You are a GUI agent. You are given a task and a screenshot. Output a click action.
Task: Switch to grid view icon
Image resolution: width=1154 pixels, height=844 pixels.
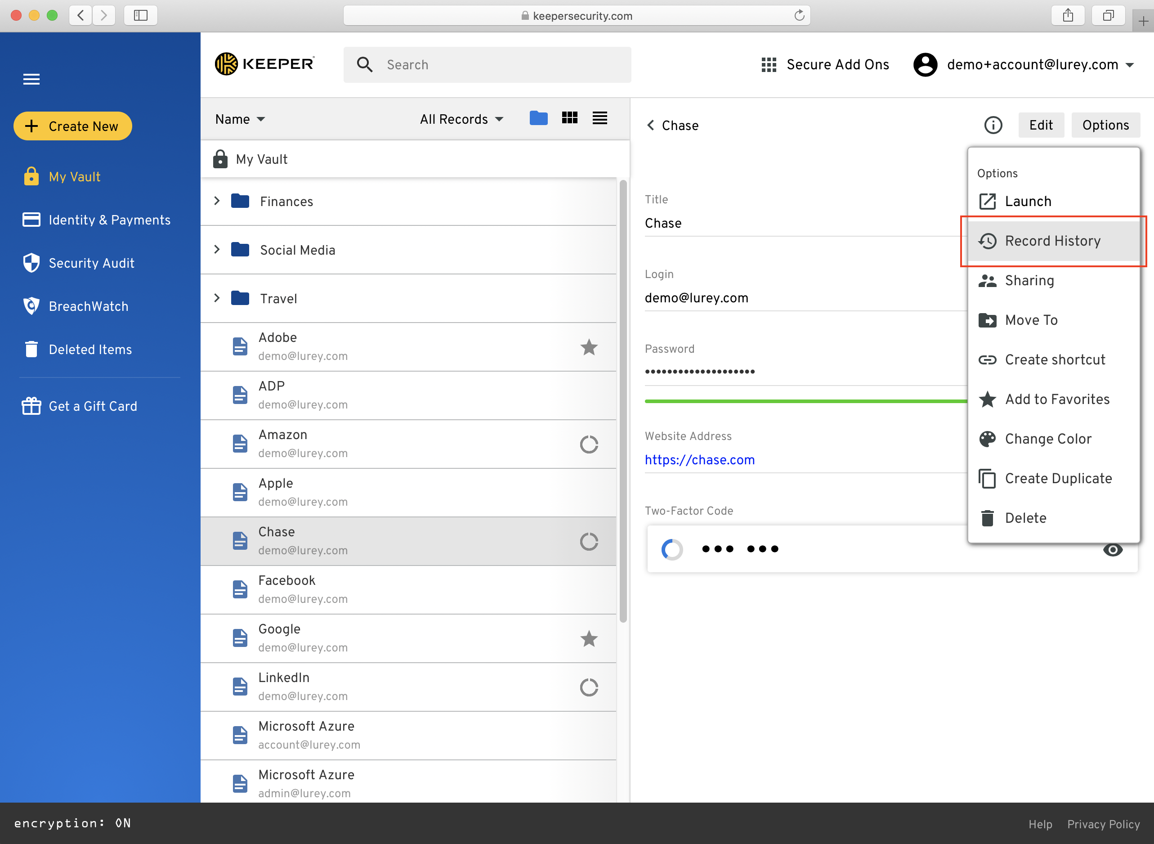tap(569, 118)
